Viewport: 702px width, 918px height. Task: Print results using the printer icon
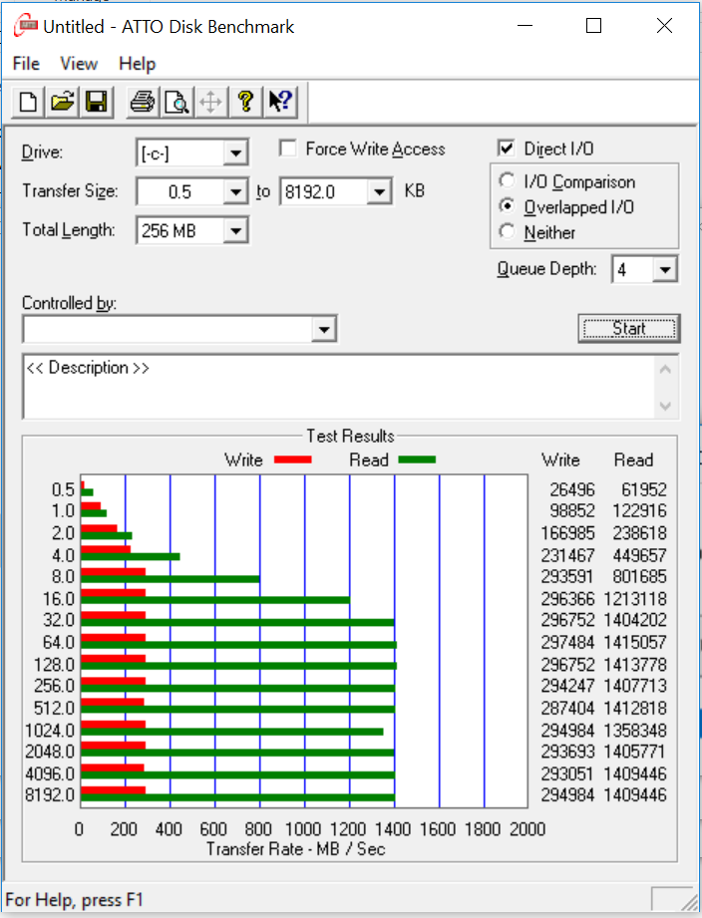[143, 103]
